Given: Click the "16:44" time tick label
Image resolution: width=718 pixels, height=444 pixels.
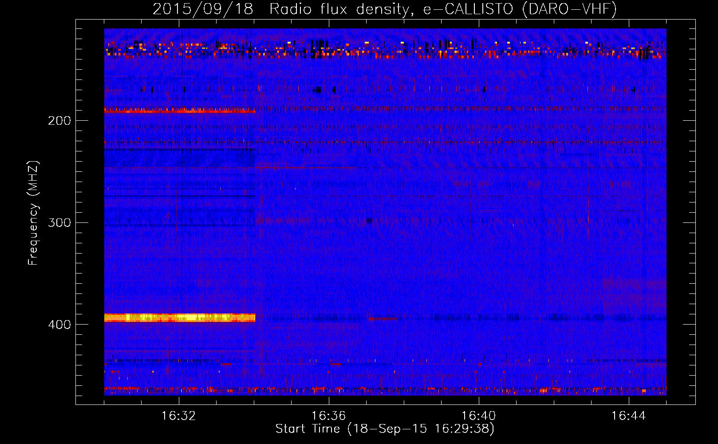Looking at the screenshot, I should (x=629, y=416).
